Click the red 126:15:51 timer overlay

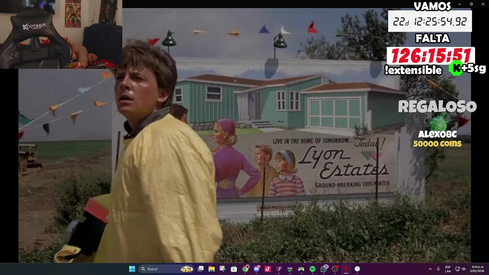pos(431,57)
